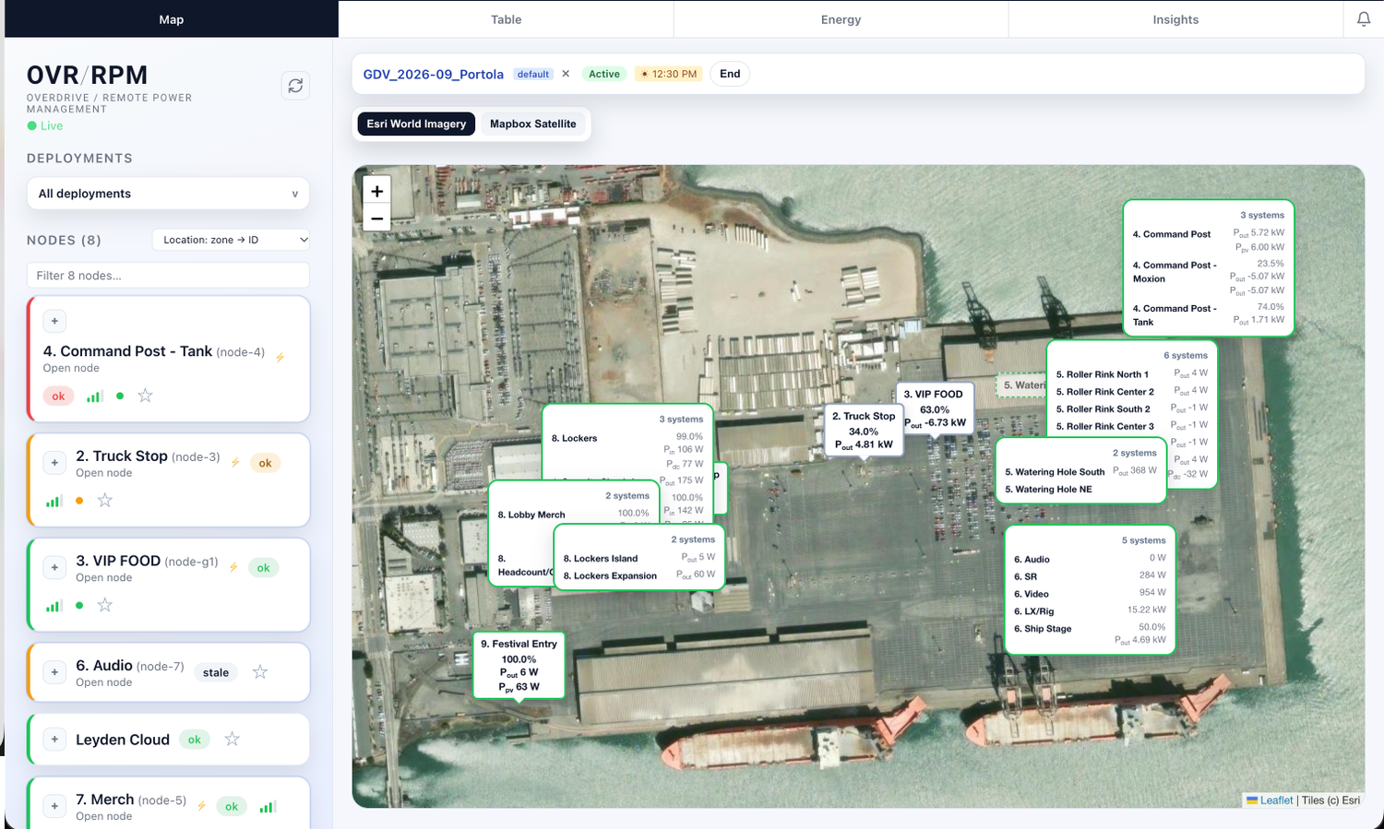This screenshot has height=829, width=1384.
Task: Remove the GDV_2026-09_Portola deployment chip
Action: point(566,74)
